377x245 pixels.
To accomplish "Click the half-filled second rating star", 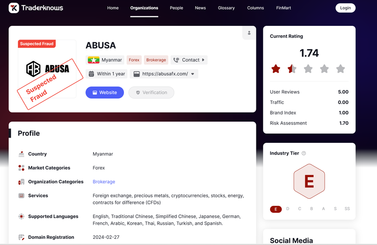I will pyautogui.click(x=292, y=69).
